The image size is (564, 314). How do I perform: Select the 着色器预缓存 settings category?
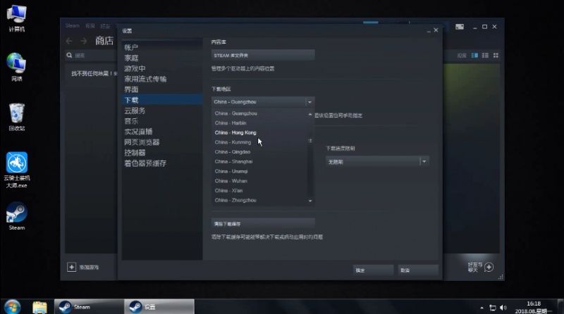(x=162, y=163)
